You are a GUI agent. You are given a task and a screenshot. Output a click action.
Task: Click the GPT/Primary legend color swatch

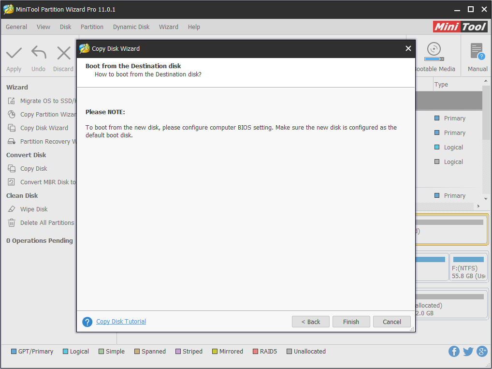point(14,352)
